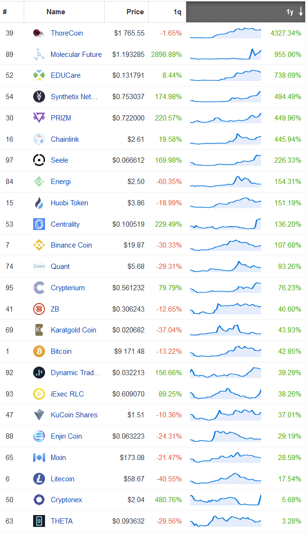Click Bitcoin's yearly sparkline chart

(226, 351)
